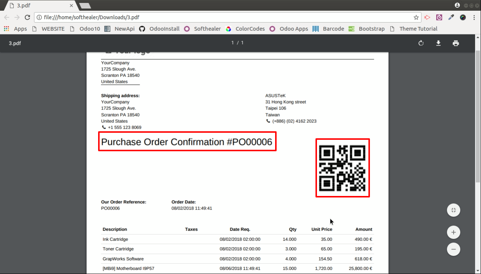
Task: Click the Motherboard I9P57 description
Action: pos(128,268)
